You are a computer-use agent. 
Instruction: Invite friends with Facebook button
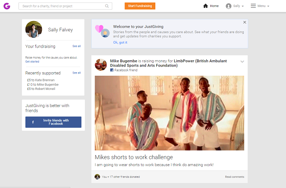pos(53,122)
